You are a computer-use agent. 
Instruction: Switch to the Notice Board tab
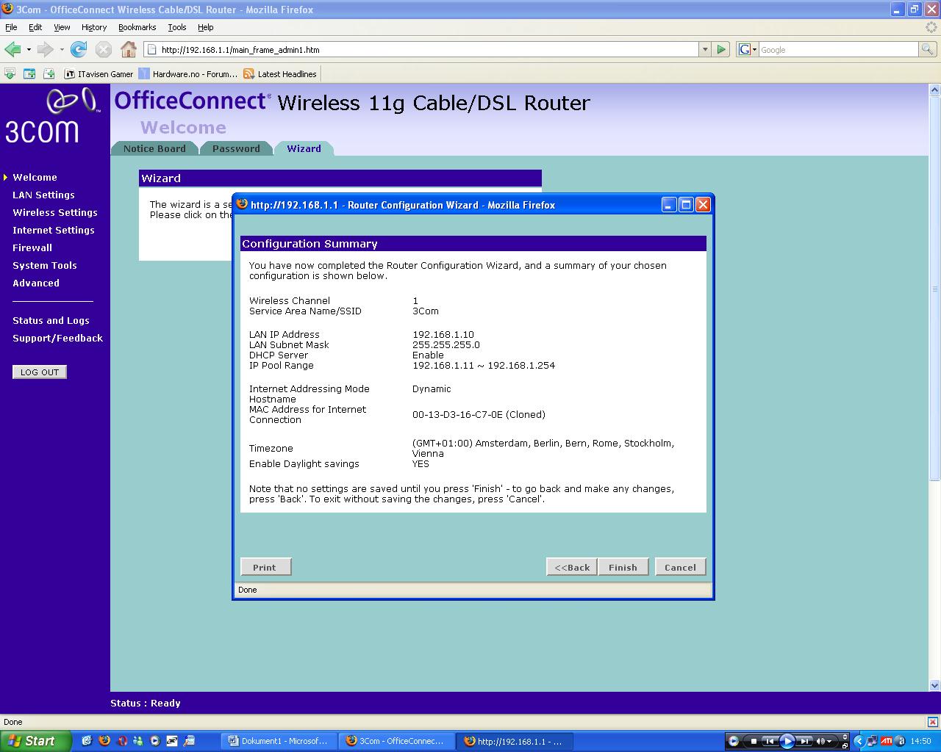[154, 148]
